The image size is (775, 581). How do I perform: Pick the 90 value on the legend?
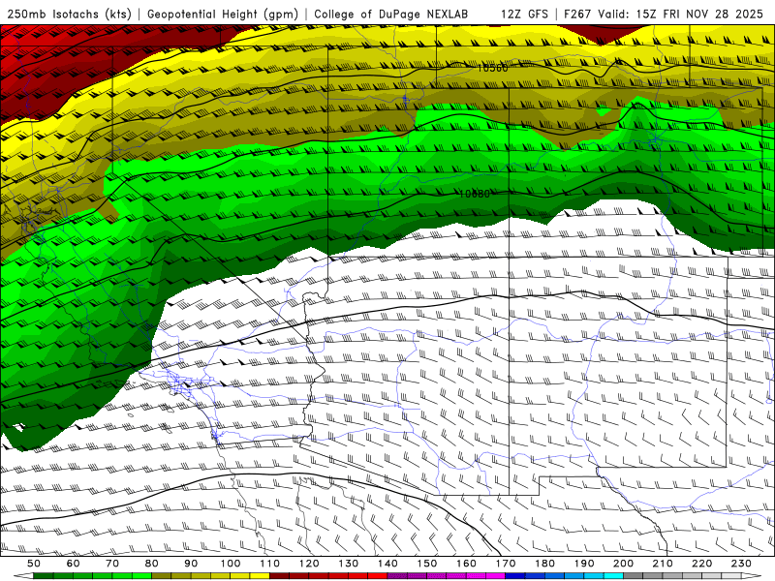[191, 564]
